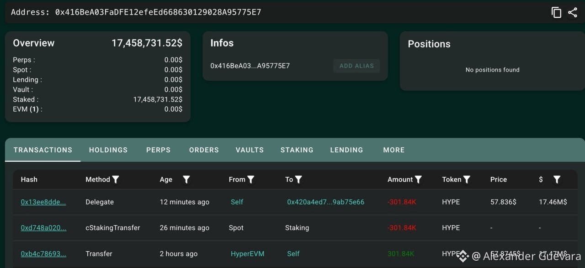Click the 57.836$ price cell
Viewport: 585px width, 268px height.
click(x=503, y=202)
